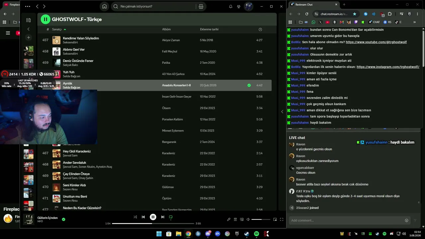425x239 pixels.
Task: Open Your Library in the Spotify sidebar
Action: coord(29,20)
